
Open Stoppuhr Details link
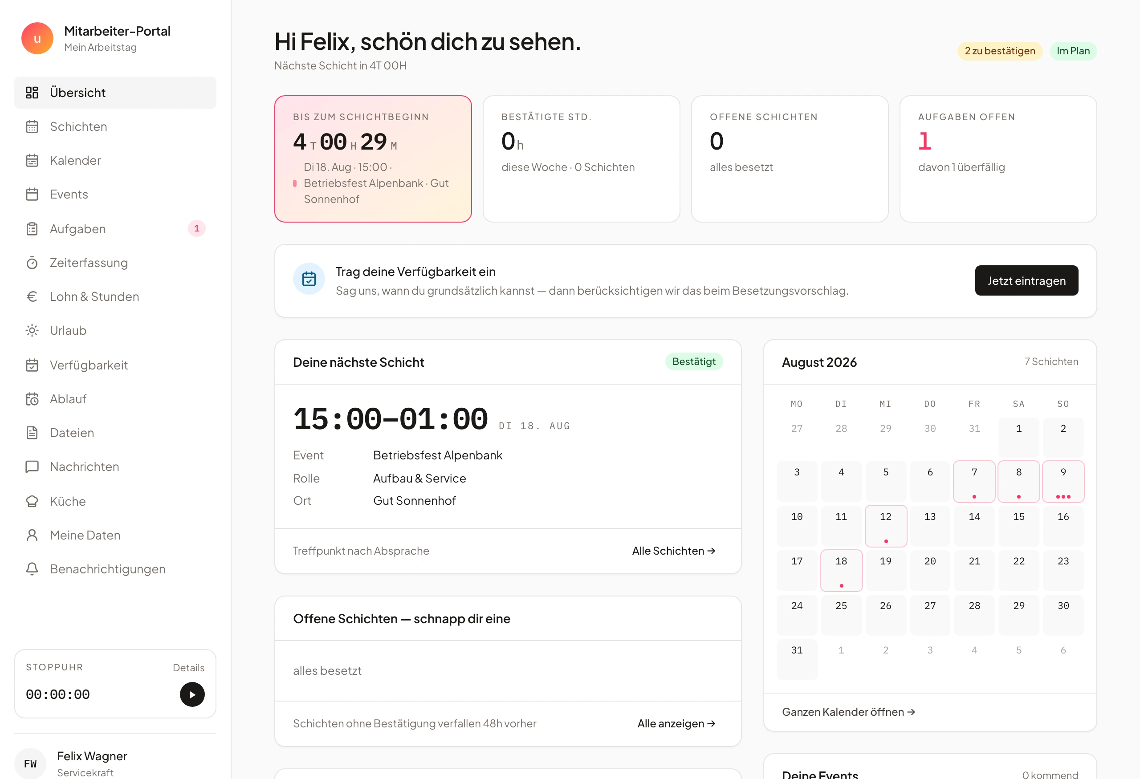click(188, 668)
